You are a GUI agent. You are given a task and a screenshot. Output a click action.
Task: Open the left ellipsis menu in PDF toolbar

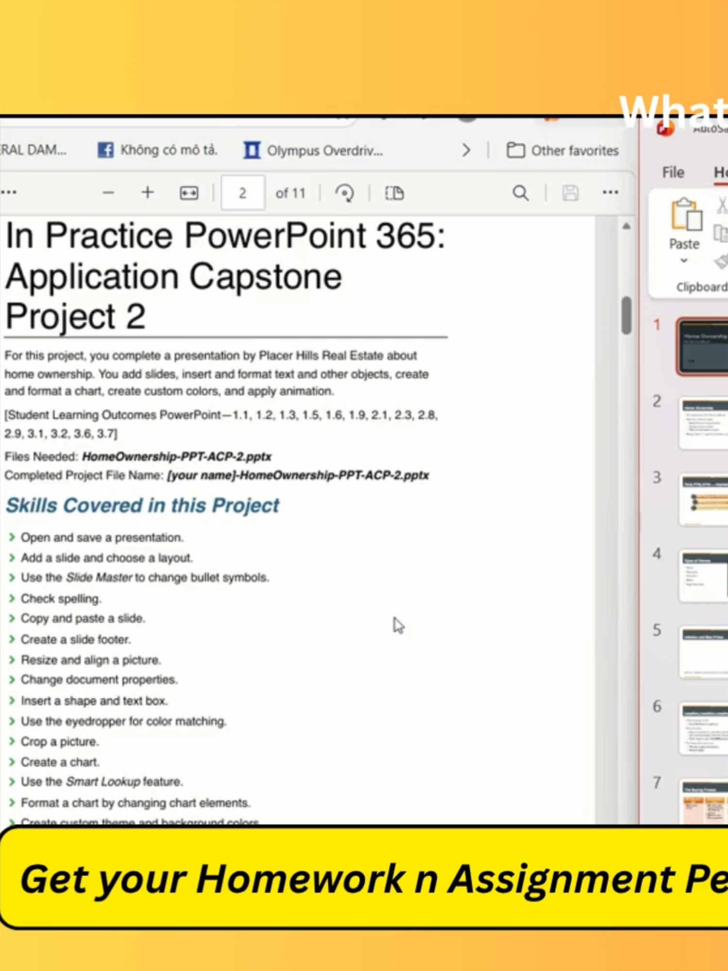(9, 193)
